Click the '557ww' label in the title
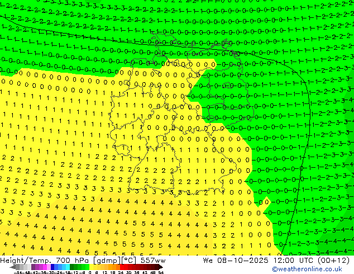This screenshot has width=354, height=274. (x=153, y=261)
